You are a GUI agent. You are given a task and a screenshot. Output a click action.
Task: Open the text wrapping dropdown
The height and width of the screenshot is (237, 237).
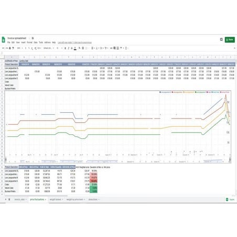tap(102, 48)
